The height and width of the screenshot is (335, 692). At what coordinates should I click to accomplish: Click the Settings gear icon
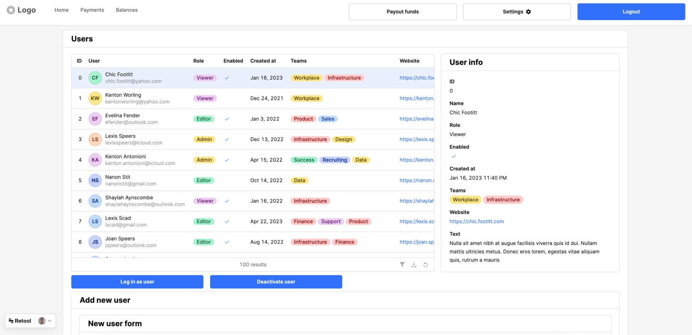pyautogui.click(x=529, y=12)
